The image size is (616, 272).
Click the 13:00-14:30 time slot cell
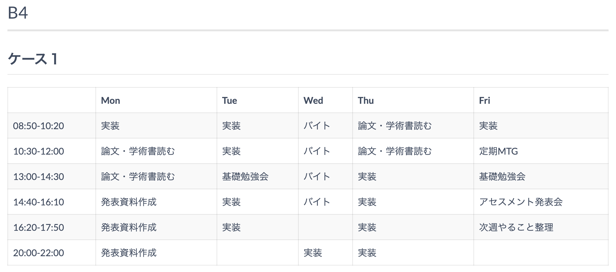click(52, 177)
